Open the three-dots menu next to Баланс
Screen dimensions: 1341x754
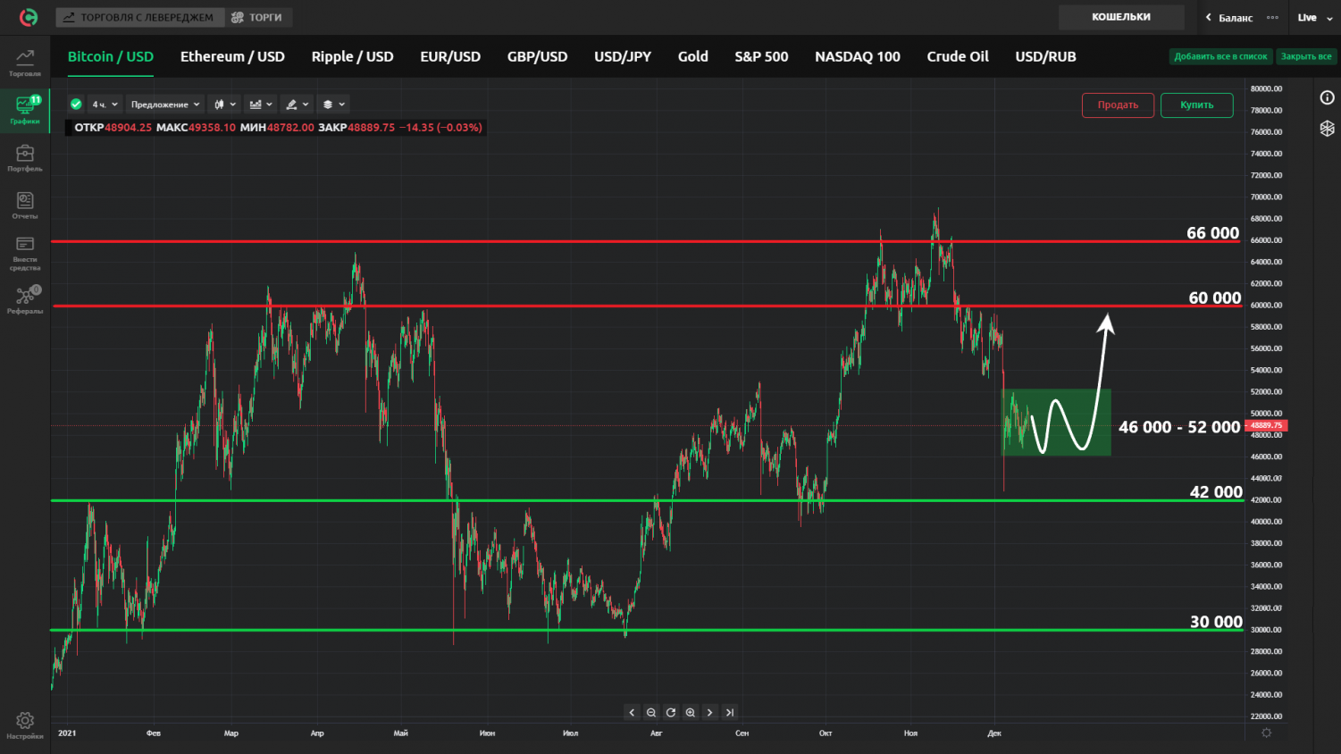tap(1272, 17)
